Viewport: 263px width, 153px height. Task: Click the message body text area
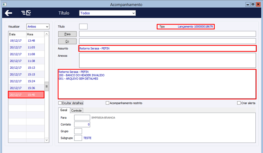tap(157, 84)
